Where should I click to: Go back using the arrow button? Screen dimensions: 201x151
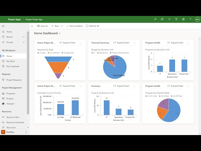point(33,26)
